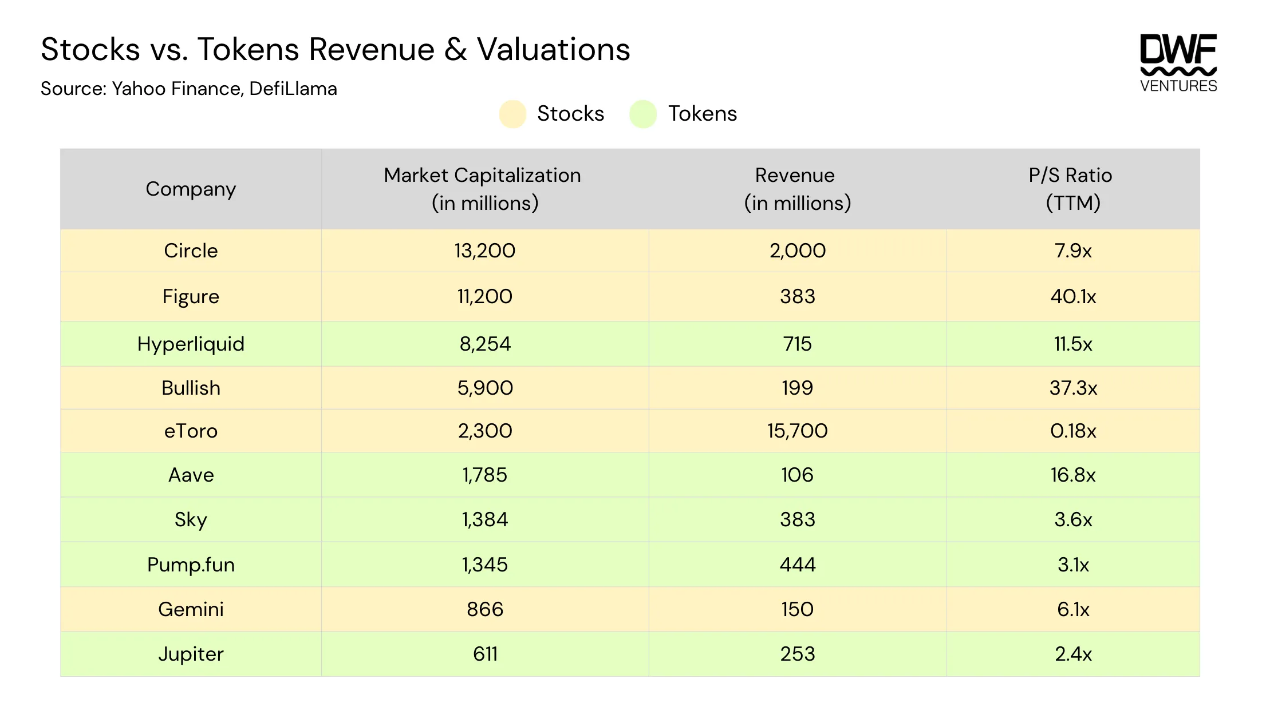Select Sky's P/S ratio "3.6x"
Screen dimensions: 1262x707
click(1073, 519)
